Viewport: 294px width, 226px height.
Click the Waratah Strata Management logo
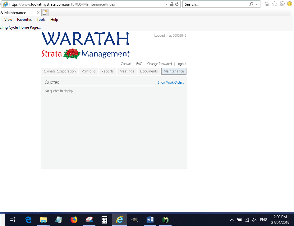(x=85, y=46)
